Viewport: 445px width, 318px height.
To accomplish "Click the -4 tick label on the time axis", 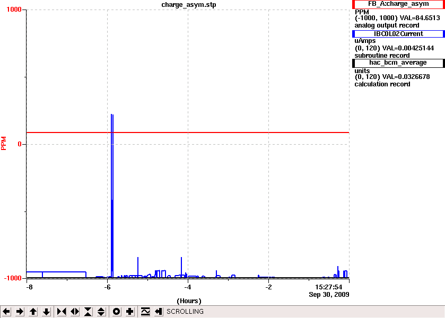I will tap(188, 287).
